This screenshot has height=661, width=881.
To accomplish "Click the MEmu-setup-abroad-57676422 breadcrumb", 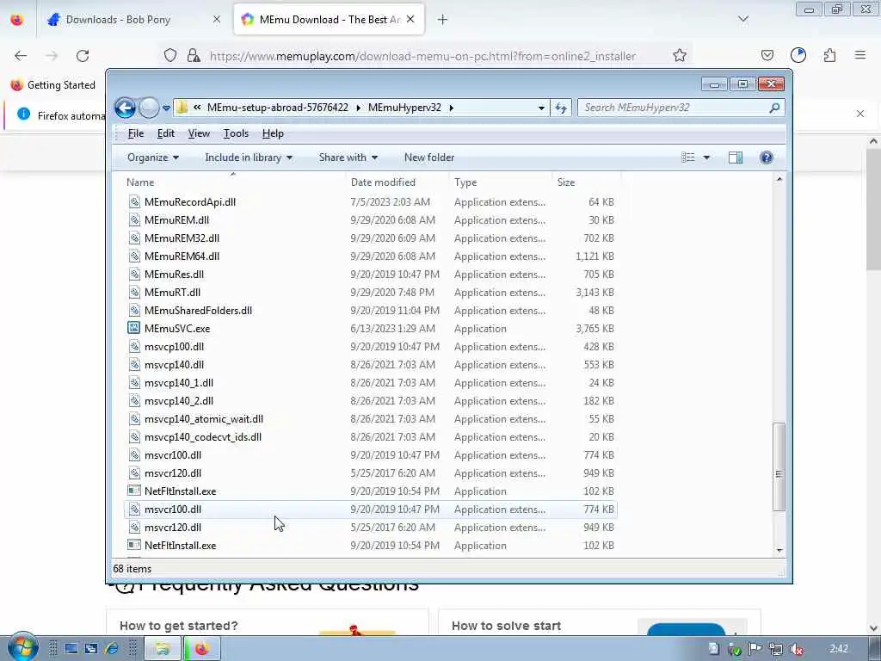I will (x=278, y=108).
